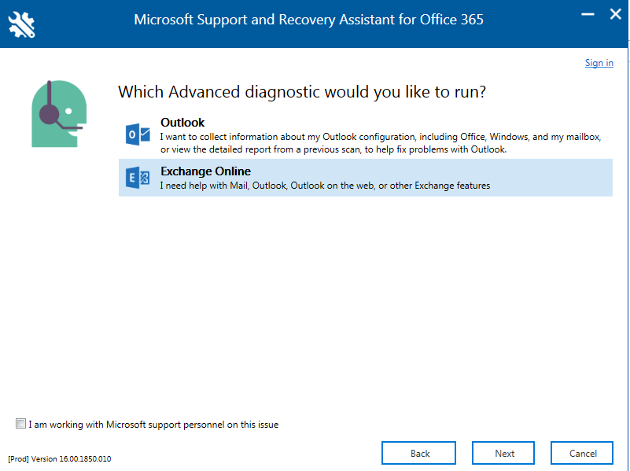630x471 pixels.
Task: Click the headset support agent illustration
Action: [59, 114]
